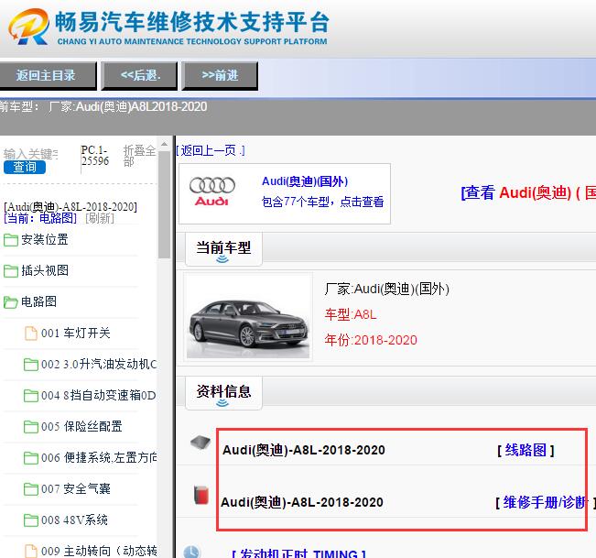Click the folder icon for 005 保险丝配置
The width and height of the screenshot is (596, 558).
pos(31,427)
